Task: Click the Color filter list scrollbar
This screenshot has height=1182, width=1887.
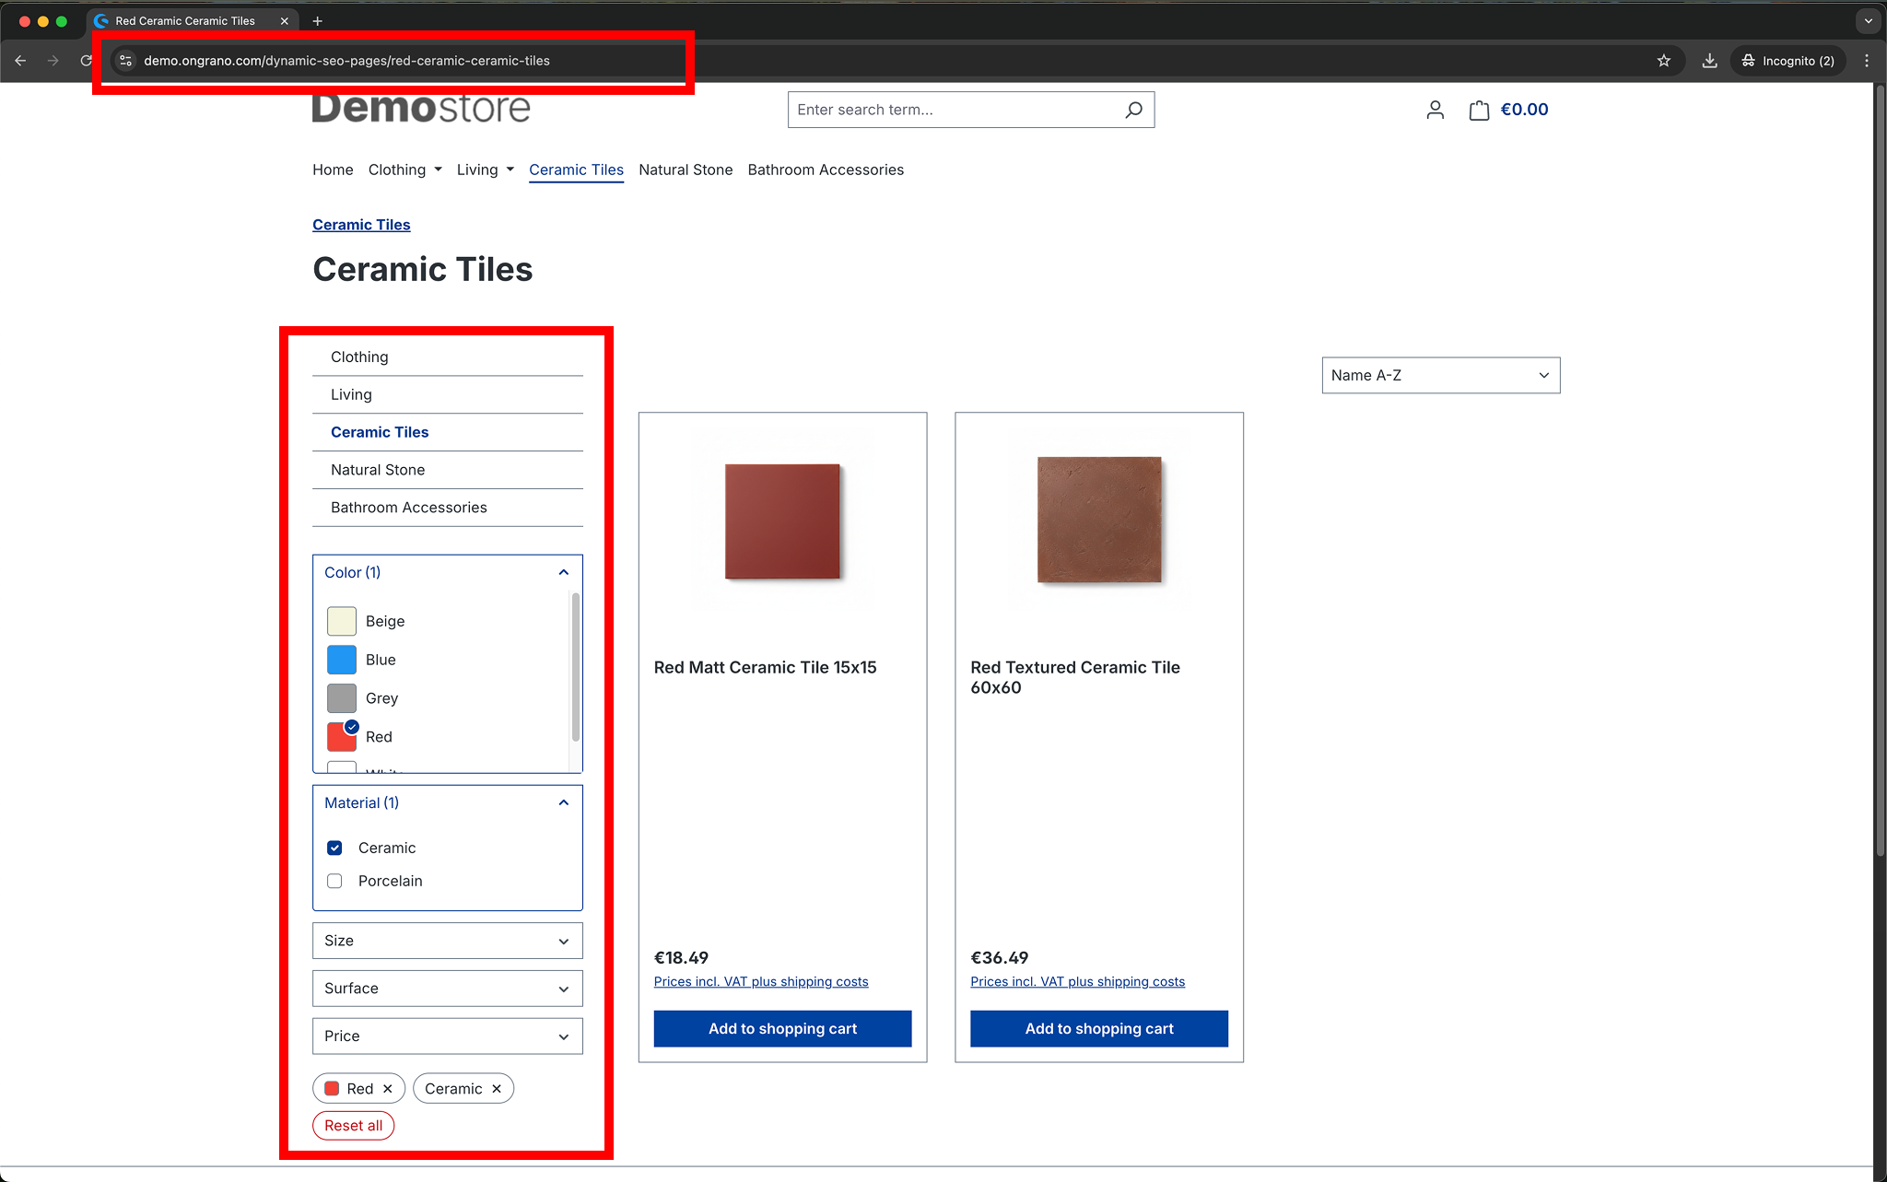Action: [576, 667]
